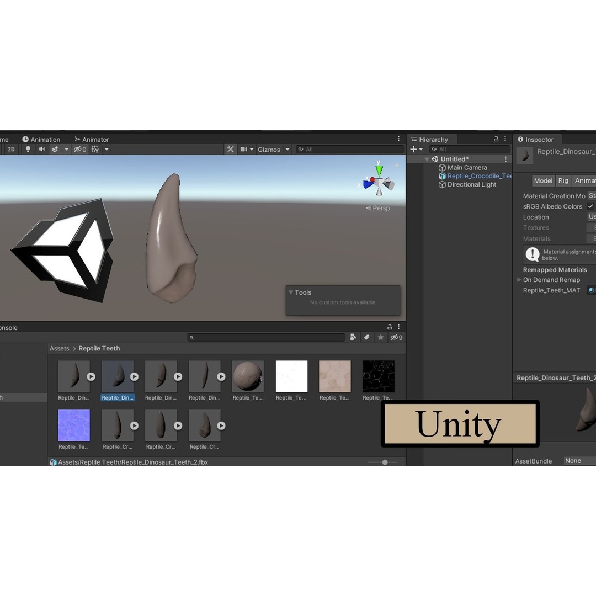596x596 pixels.
Task: Click the Search by Type icon
Action: 353,337
